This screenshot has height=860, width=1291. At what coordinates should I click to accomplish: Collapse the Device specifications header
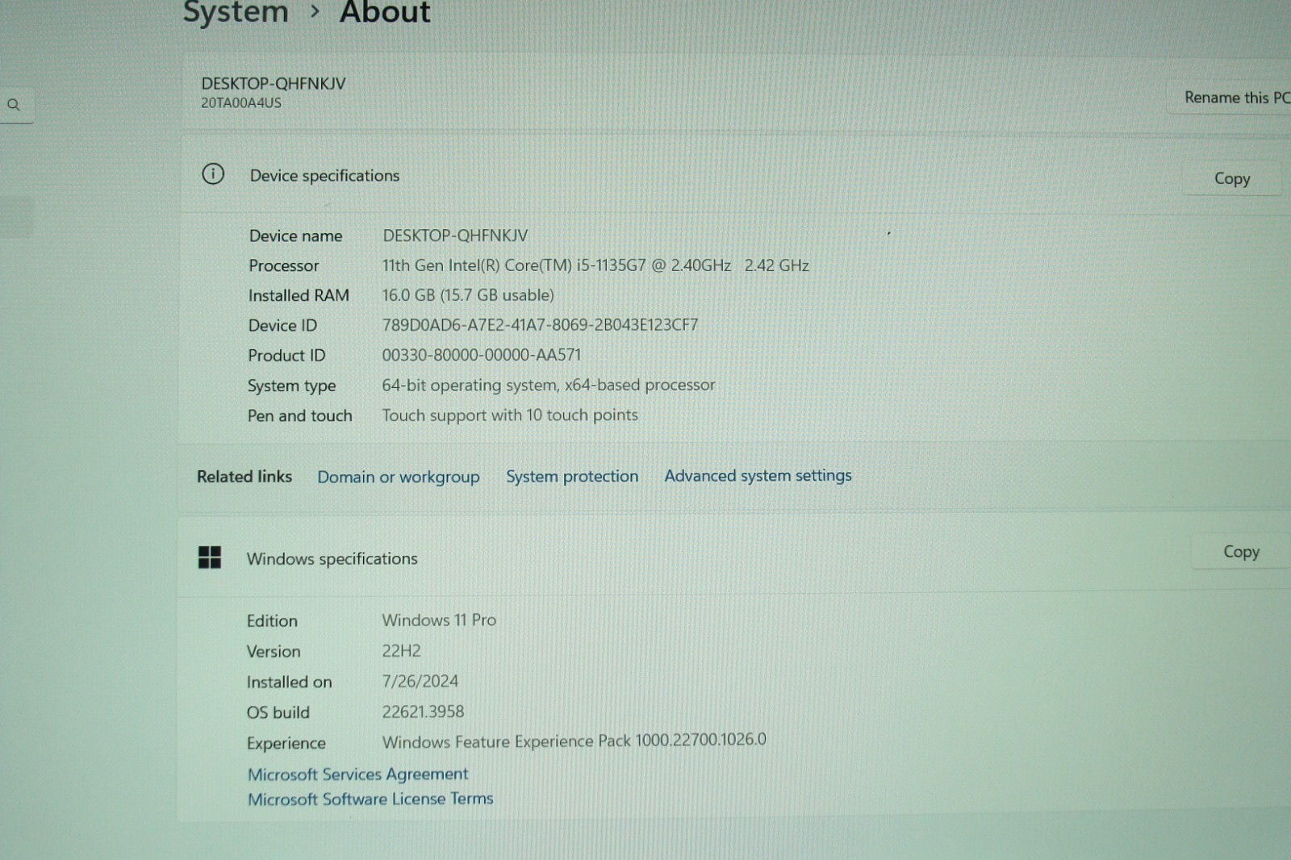(x=734, y=175)
